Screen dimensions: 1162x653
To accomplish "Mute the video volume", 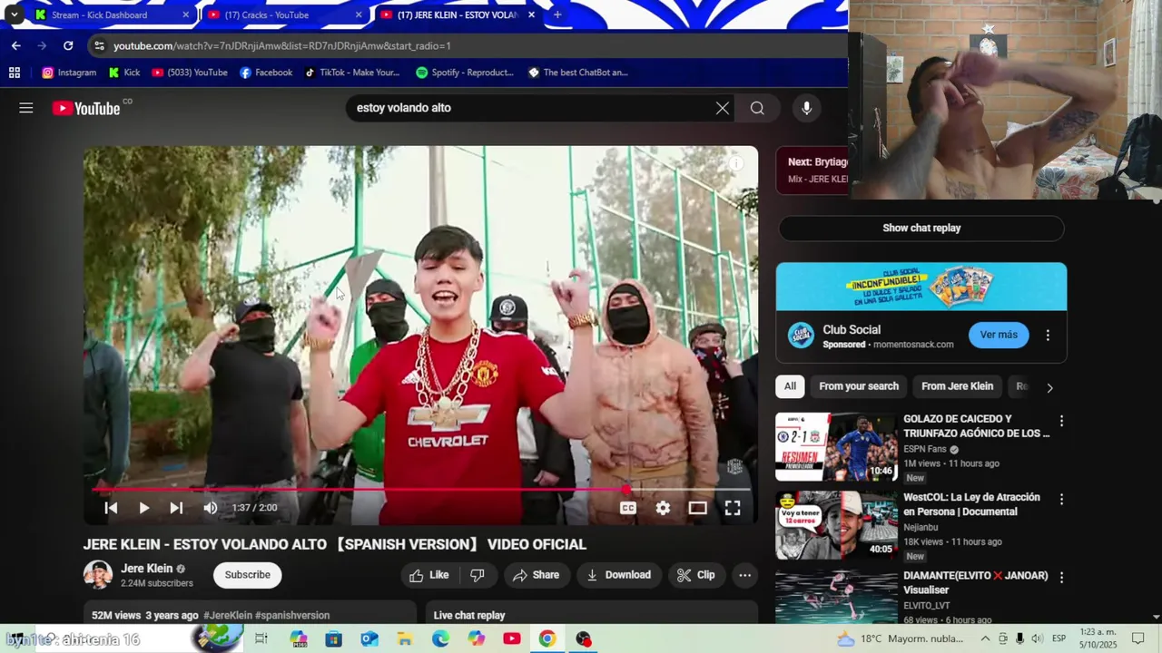I will (210, 508).
